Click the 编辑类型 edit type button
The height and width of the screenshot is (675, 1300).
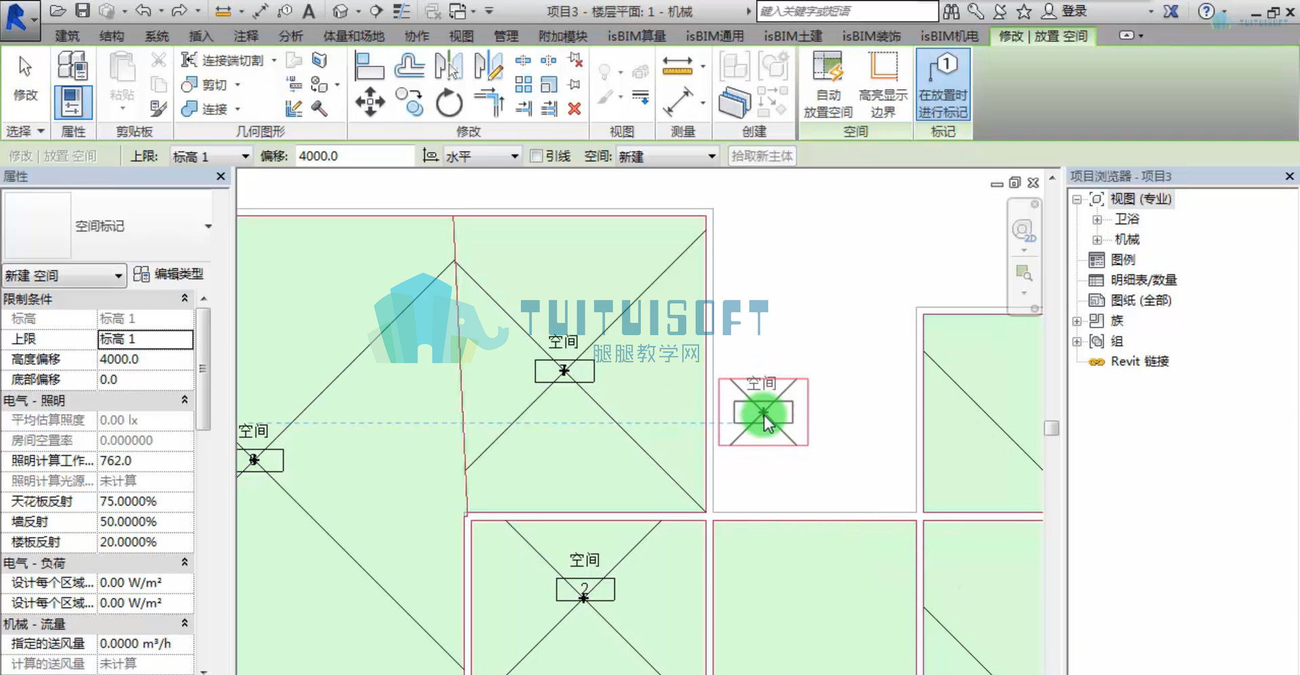pos(169,274)
